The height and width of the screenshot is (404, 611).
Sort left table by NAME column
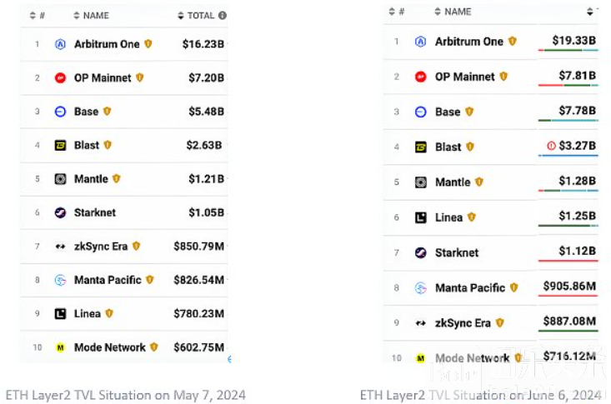[x=91, y=15]
